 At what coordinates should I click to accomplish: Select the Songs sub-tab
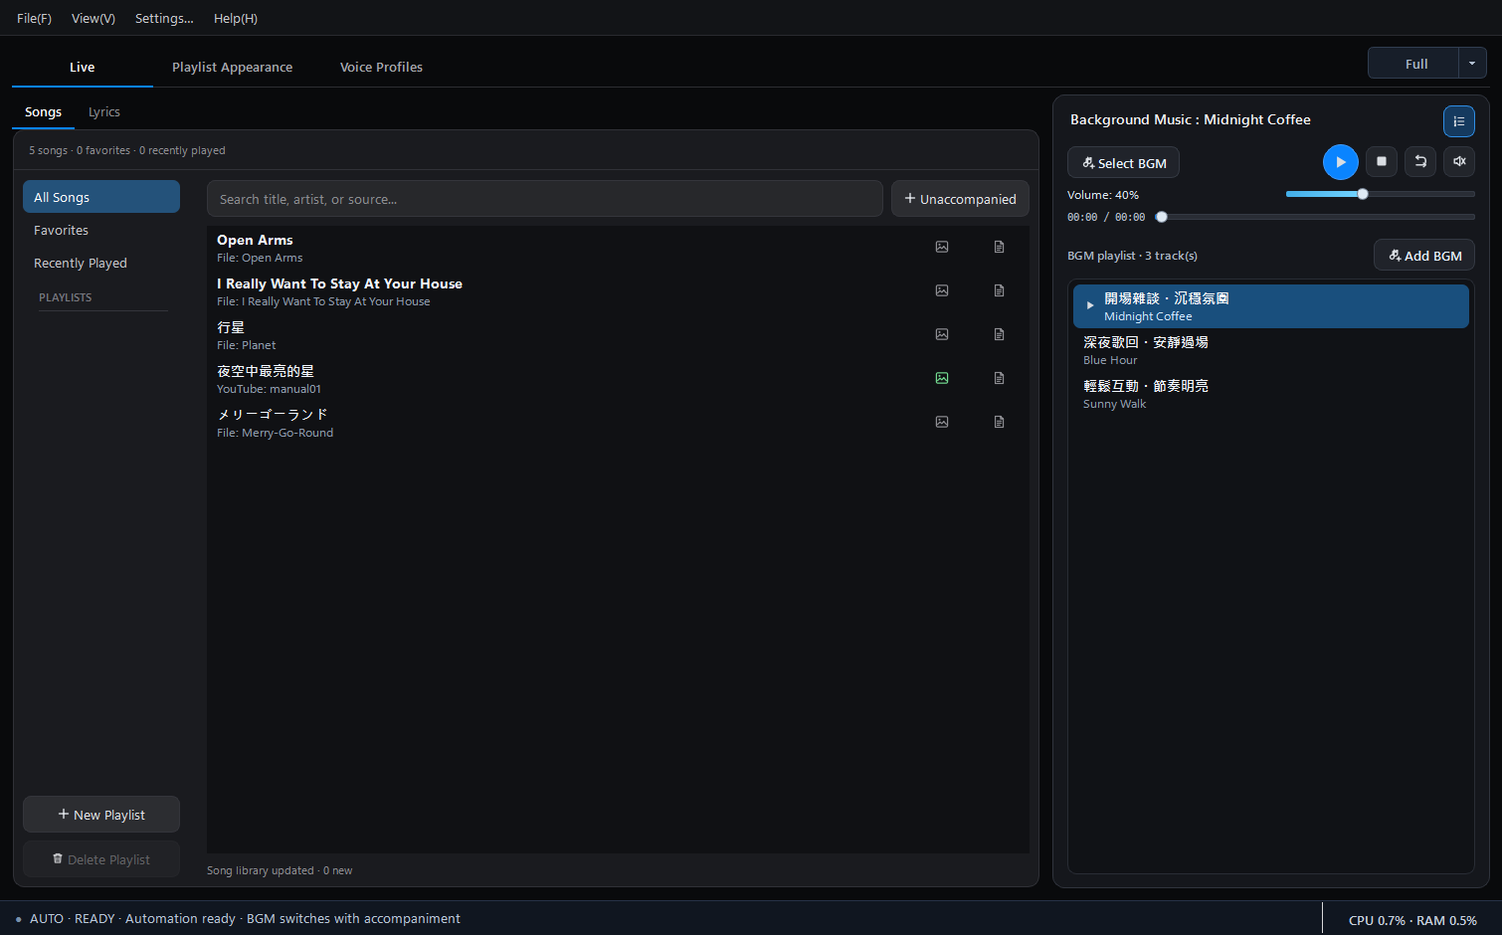click(43, 112)
